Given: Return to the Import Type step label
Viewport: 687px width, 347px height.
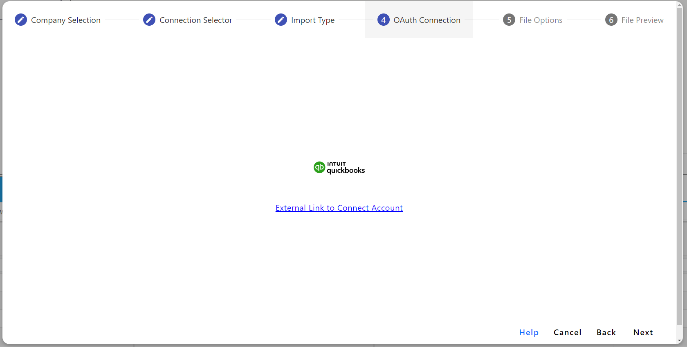Looking at the screenshot, I should tap(312, 20).
